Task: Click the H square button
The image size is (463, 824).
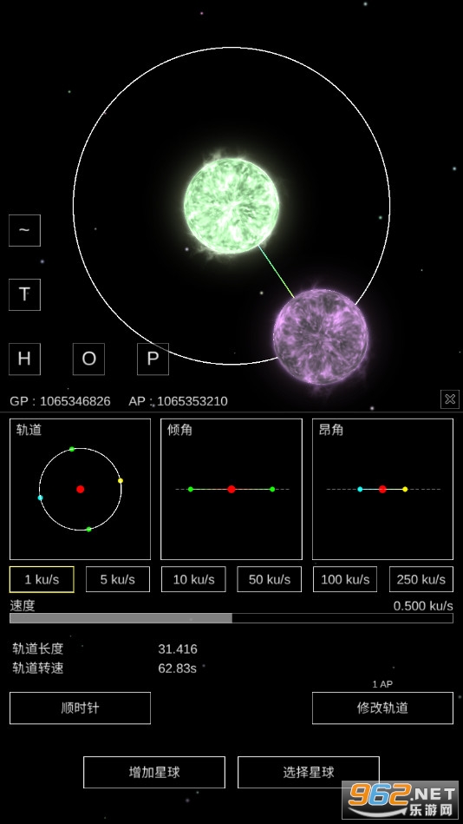Action: tap(24, 359)
